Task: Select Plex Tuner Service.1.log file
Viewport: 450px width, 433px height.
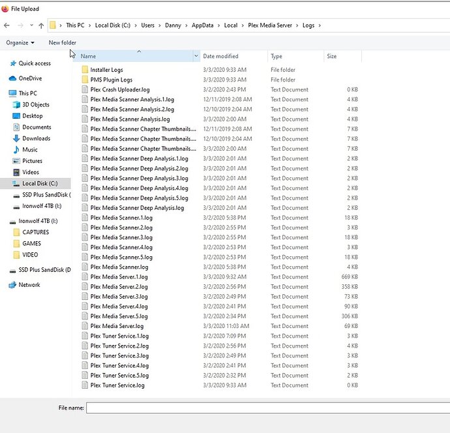Action: click(120, 336)
